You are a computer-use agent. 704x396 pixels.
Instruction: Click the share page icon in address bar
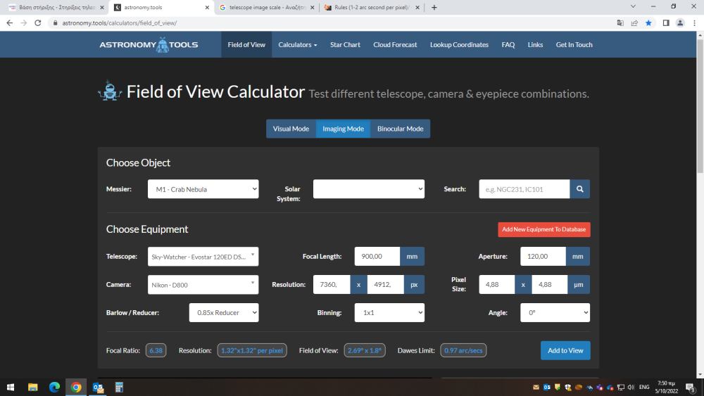(634, 23)
